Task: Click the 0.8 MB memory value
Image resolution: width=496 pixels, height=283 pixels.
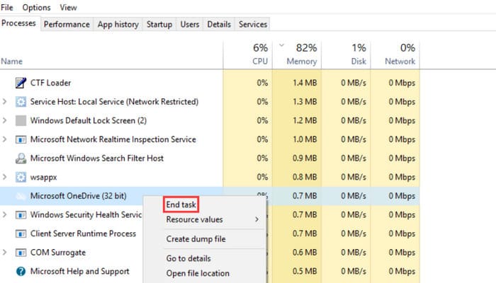Action: point(305,177)
